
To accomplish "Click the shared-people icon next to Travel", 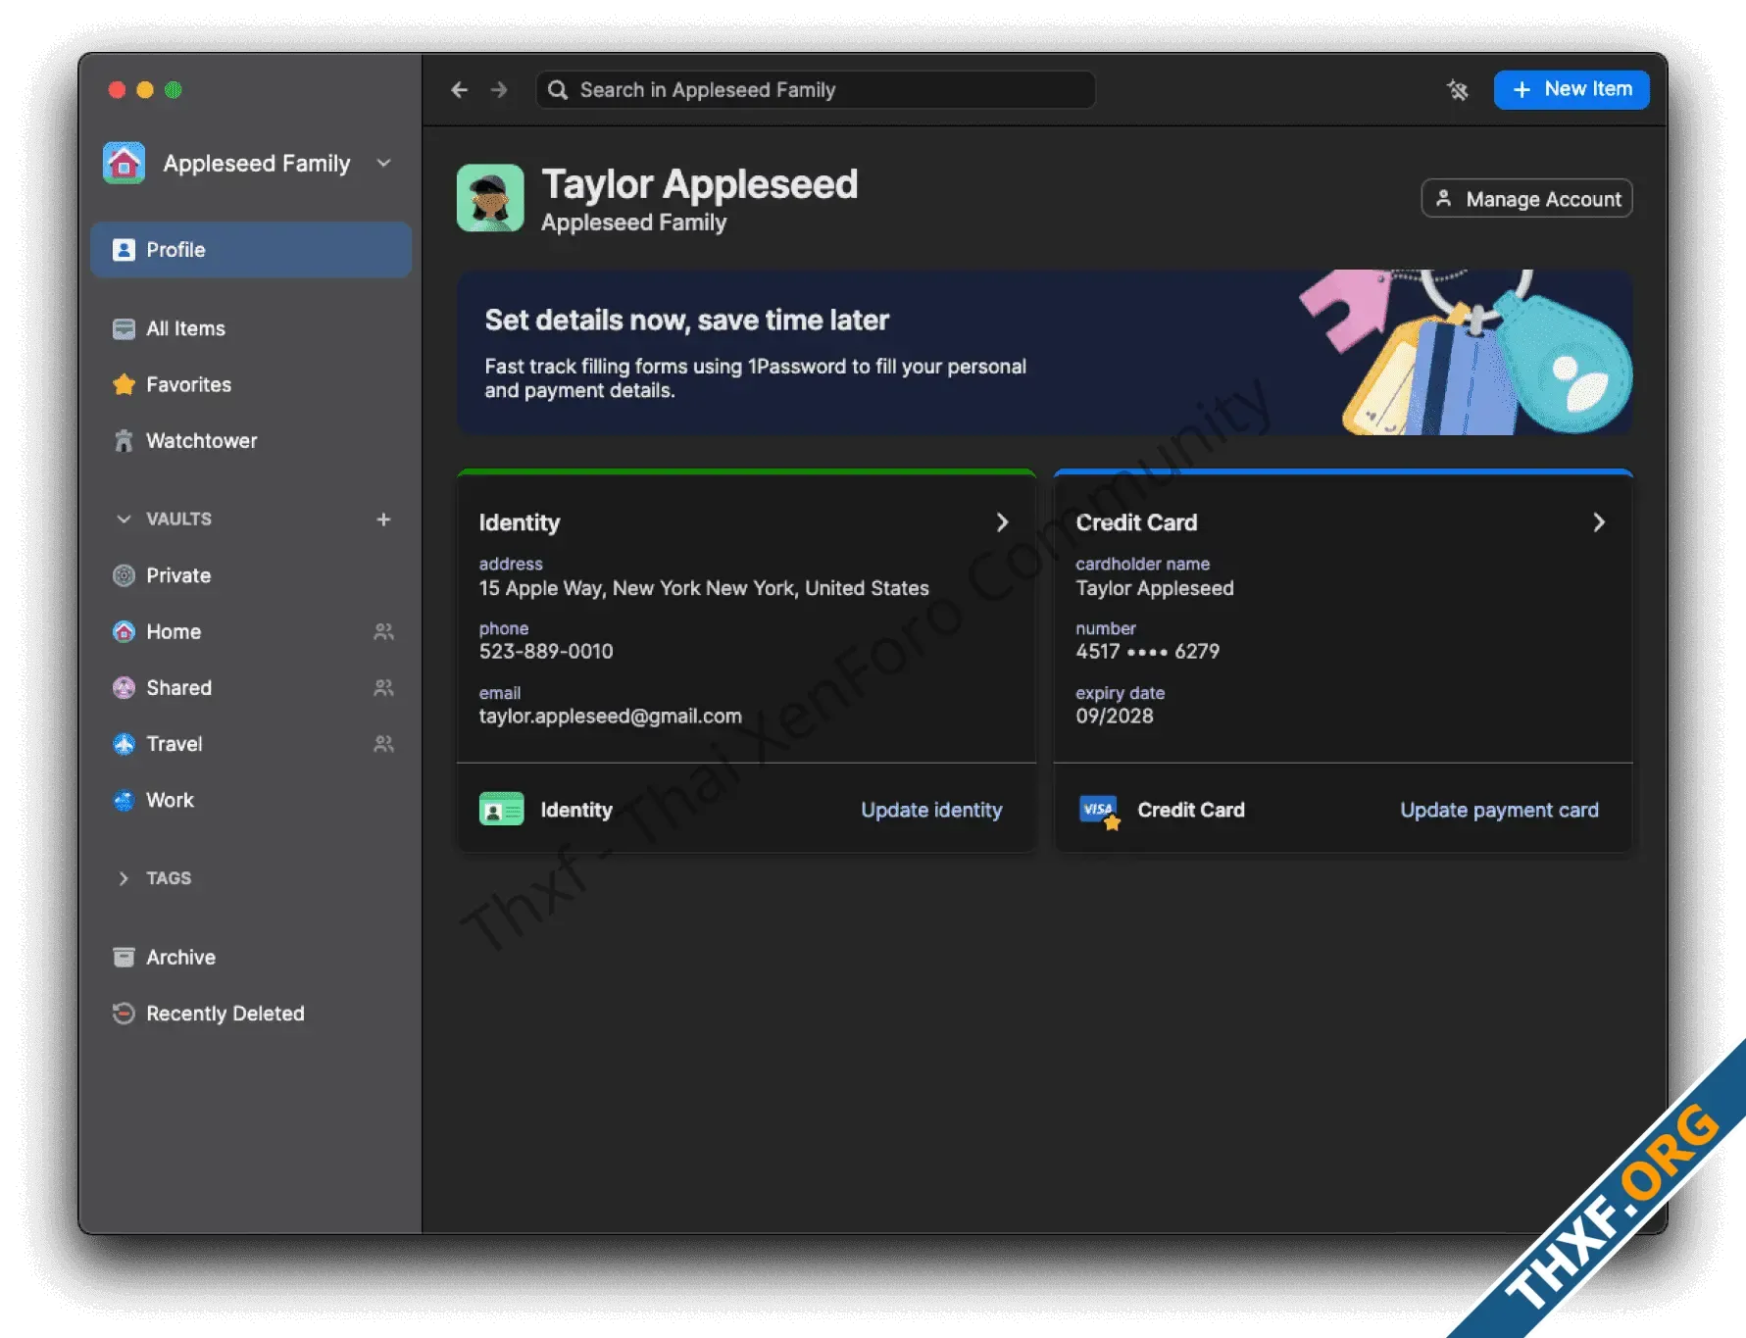I will click(383, 744).
